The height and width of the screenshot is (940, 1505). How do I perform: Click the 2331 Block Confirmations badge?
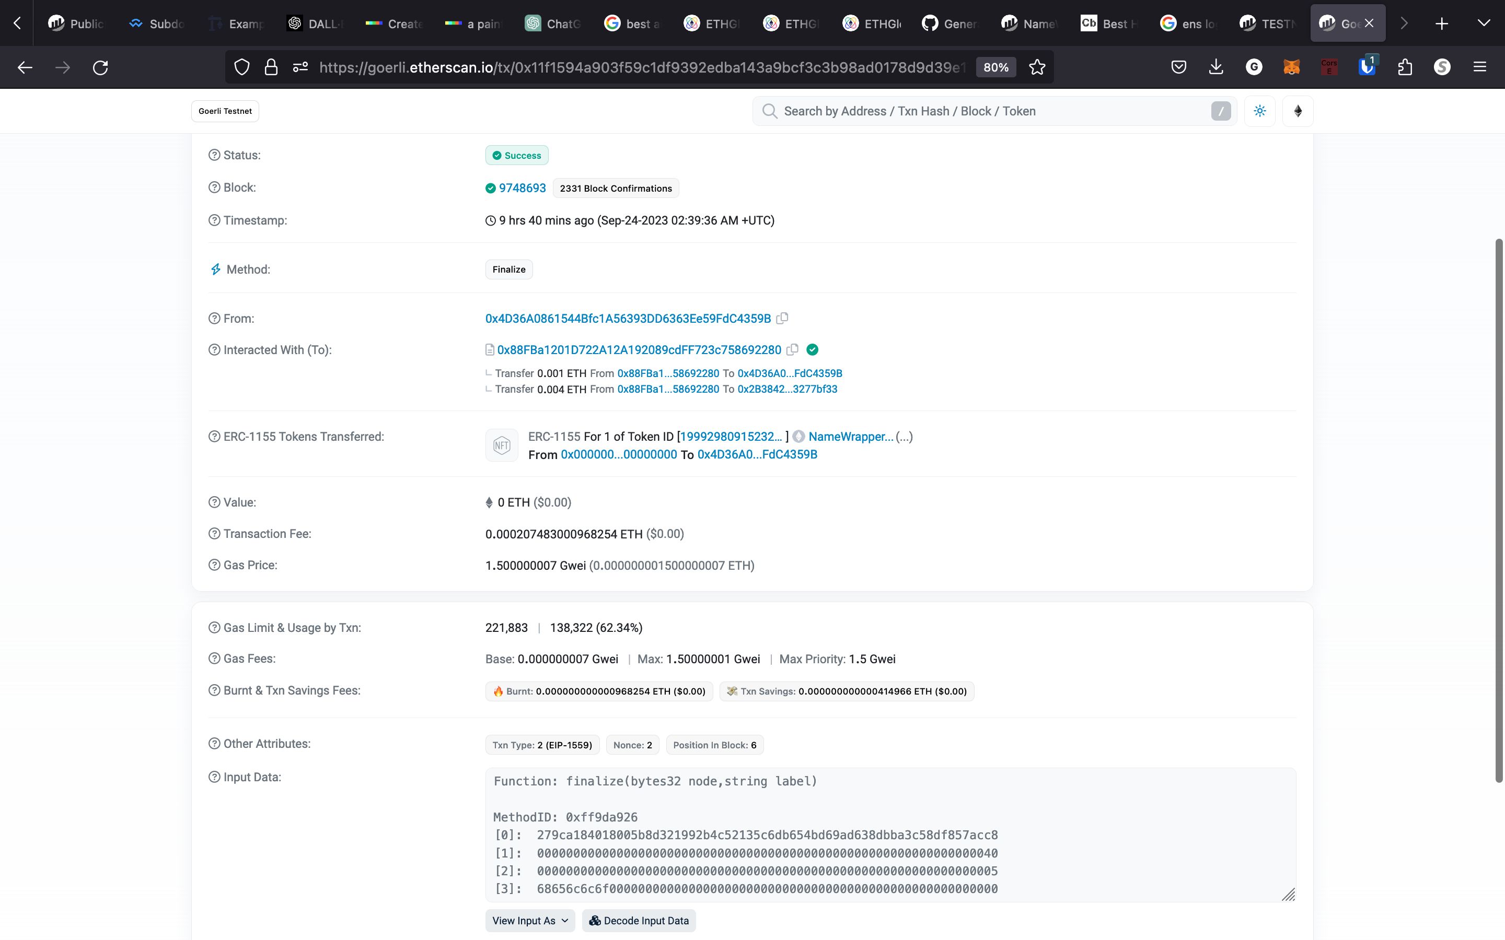[616, 189]
